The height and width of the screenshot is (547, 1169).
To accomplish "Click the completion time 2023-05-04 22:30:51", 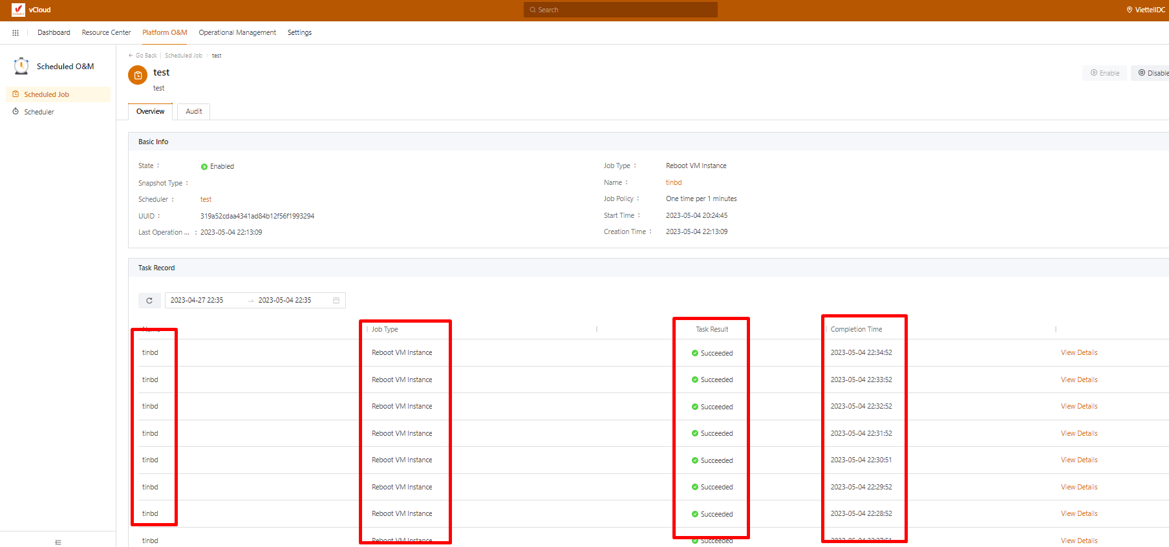I will point(861,460).
